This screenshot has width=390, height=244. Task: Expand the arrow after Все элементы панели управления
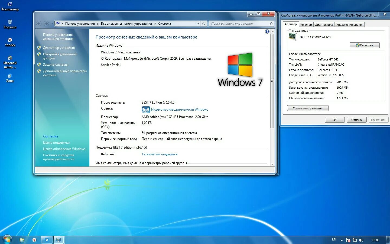pos(155,24)
